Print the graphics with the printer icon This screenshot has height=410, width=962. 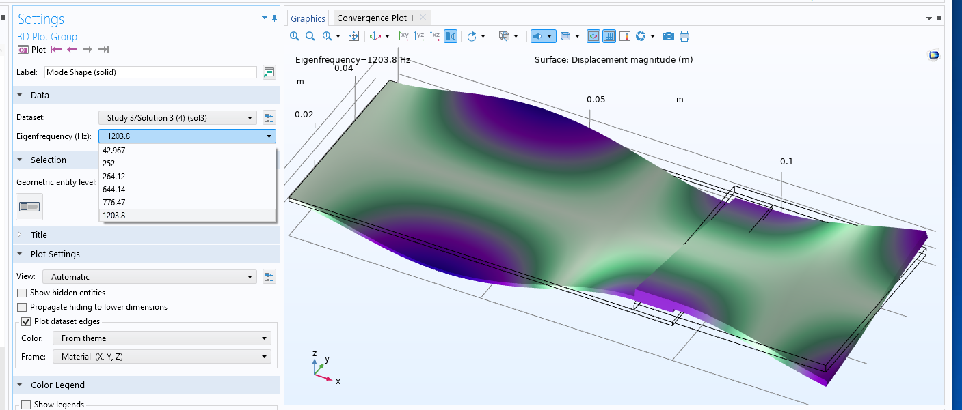tap(684, 36)
